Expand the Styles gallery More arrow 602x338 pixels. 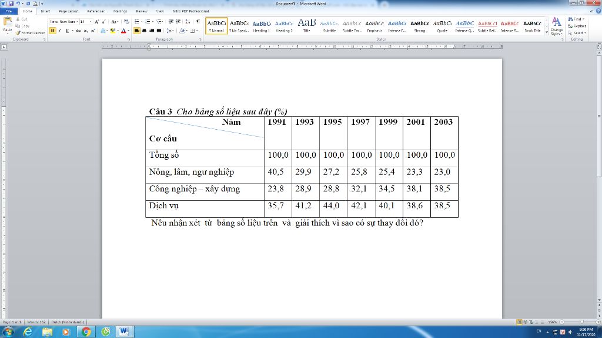click(x=547, y=33)
